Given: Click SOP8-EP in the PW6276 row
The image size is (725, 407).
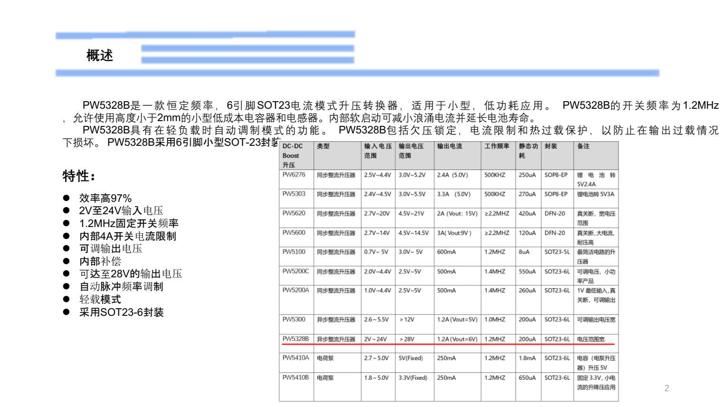Looking at the screenshot, I should pyautogui.click(x=556, y=175).
